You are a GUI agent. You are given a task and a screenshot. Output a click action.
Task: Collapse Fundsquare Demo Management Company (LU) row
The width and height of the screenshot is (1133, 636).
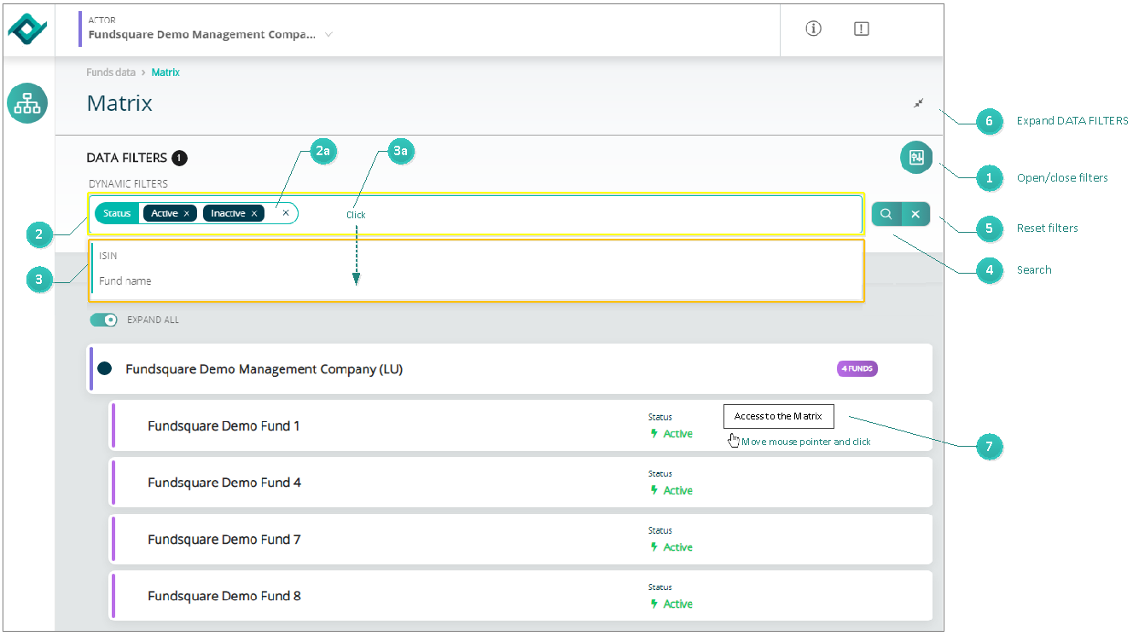[x=510, y=369]
